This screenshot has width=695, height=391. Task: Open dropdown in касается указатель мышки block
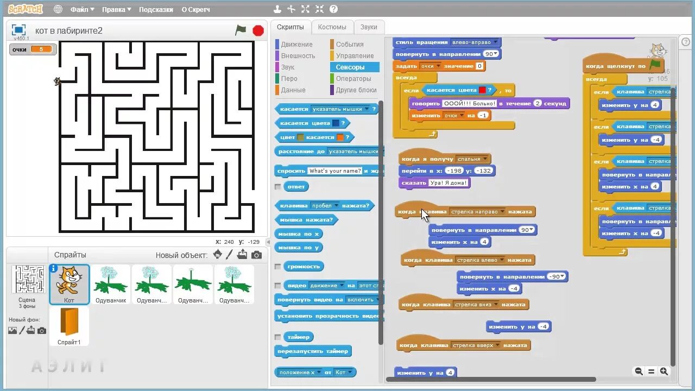tap(366, 109)
